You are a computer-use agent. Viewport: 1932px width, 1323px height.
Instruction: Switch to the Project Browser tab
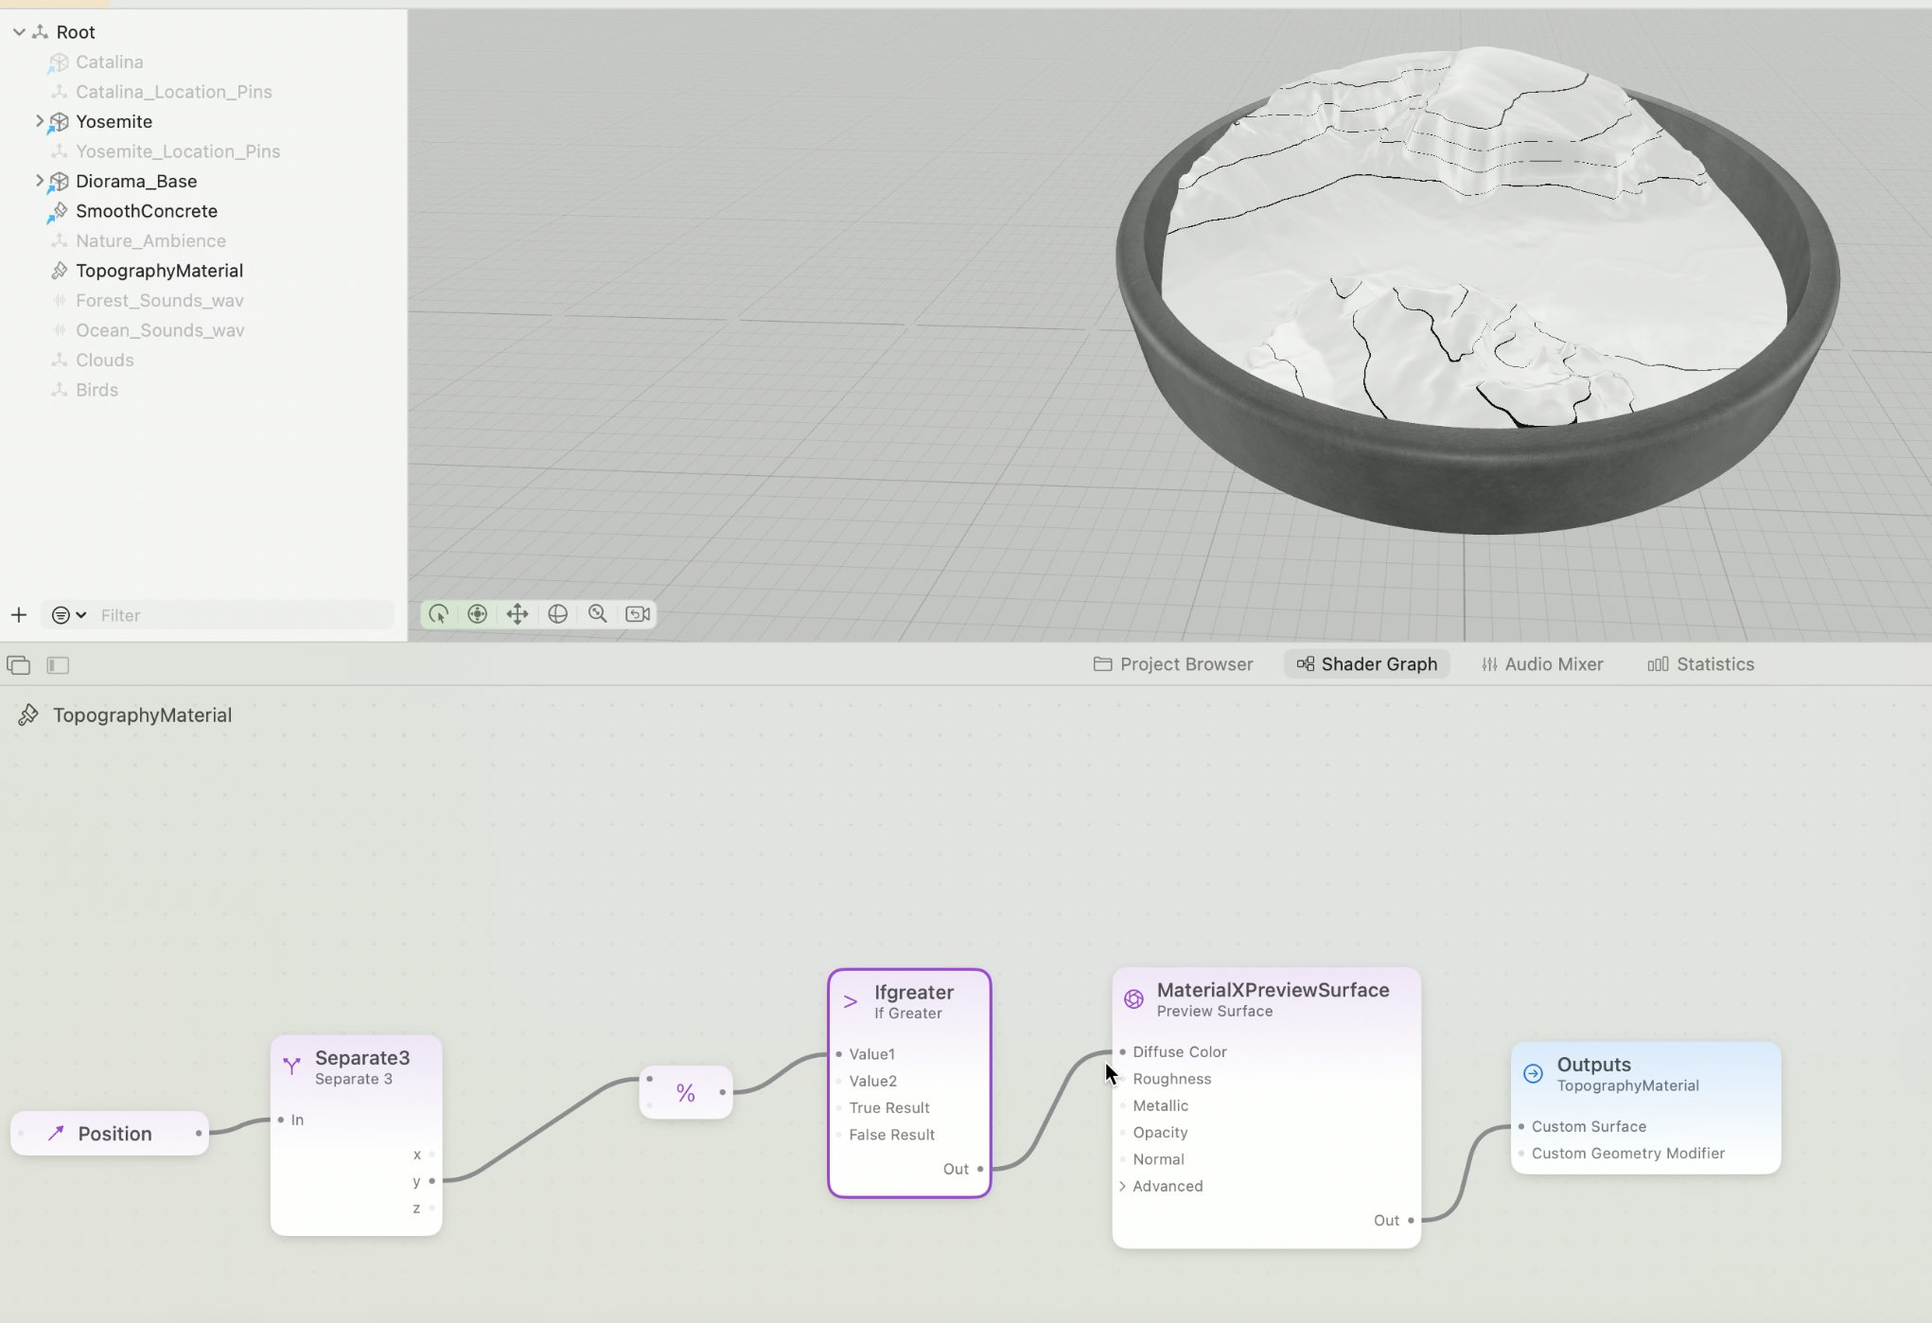pyautogui.click(x=1173, y=664)
